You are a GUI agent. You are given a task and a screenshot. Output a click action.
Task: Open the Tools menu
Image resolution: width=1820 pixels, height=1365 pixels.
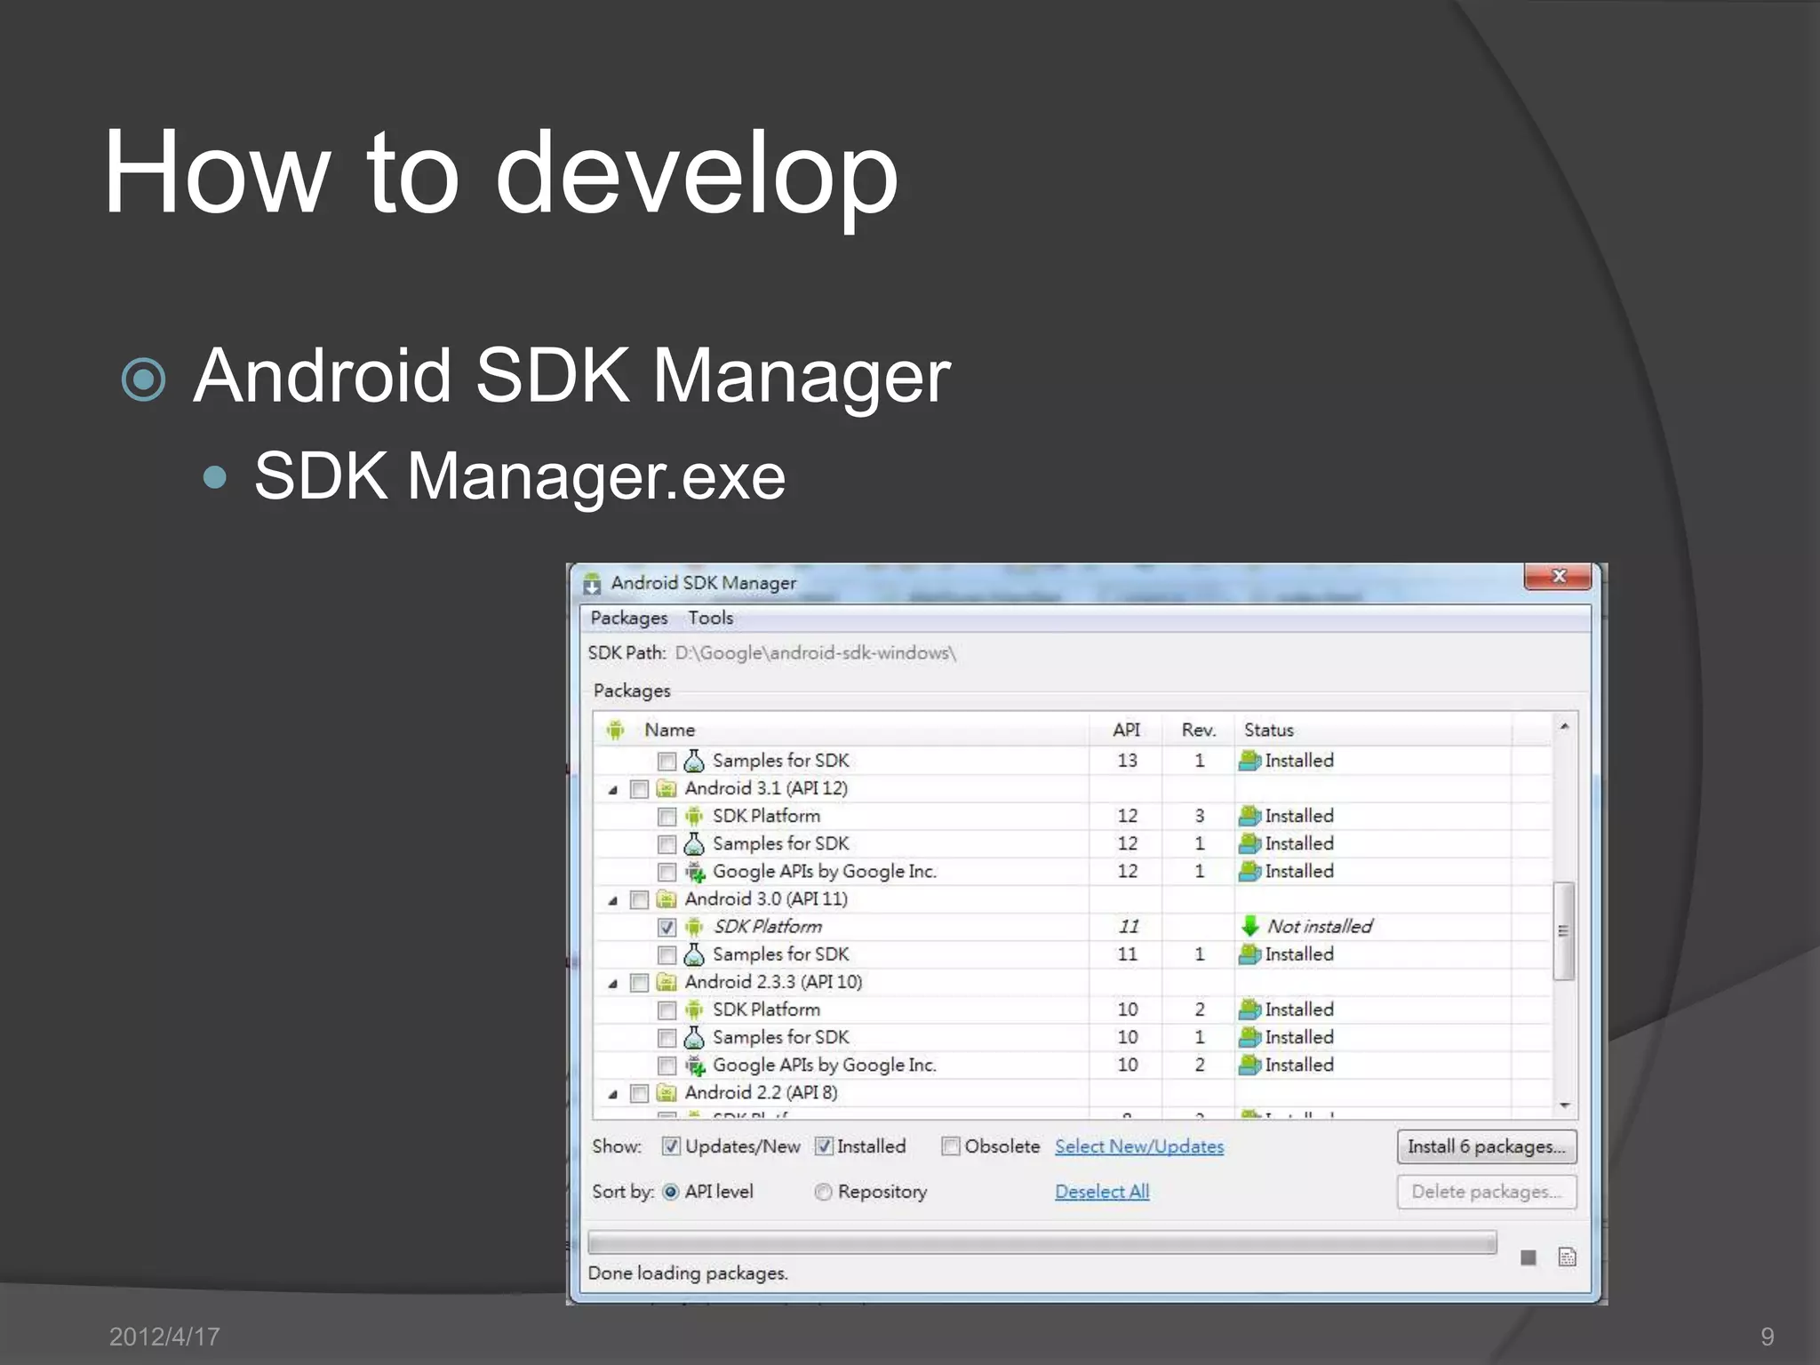point(710,619)
